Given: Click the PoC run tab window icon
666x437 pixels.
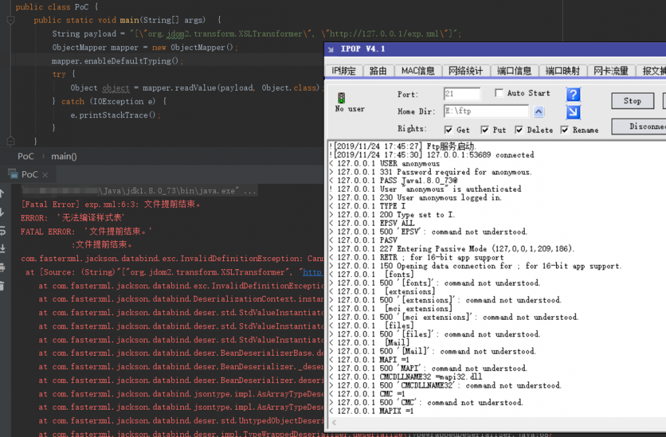Looking at the screenshot, I should (x=13, y=174).
